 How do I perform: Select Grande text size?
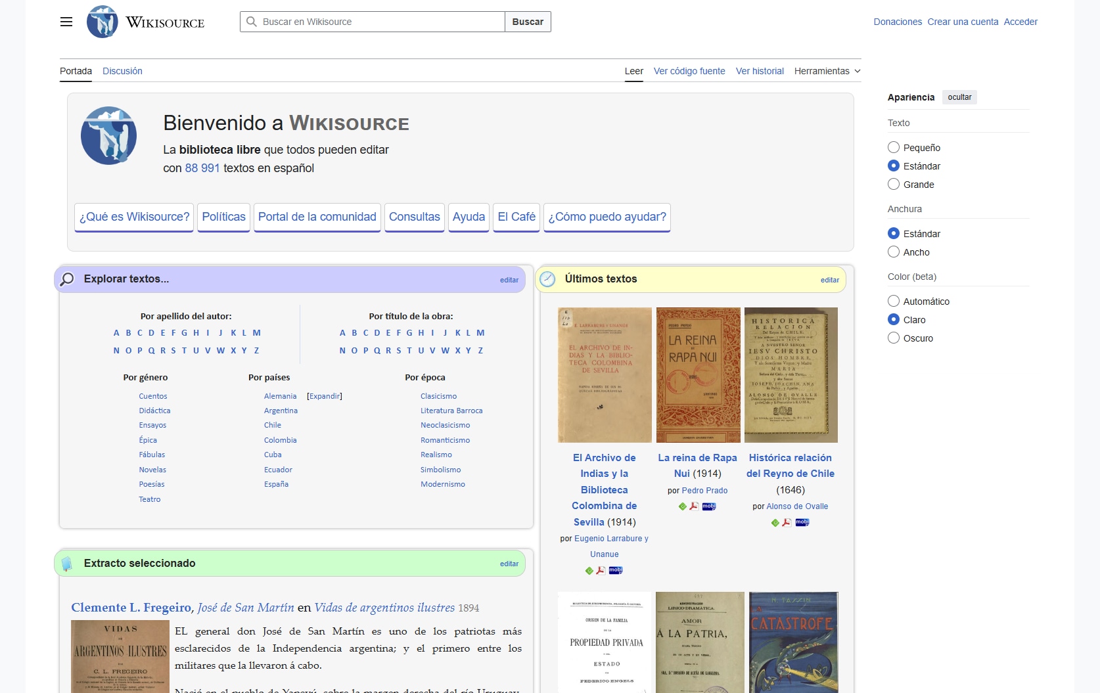click(894, 184)
